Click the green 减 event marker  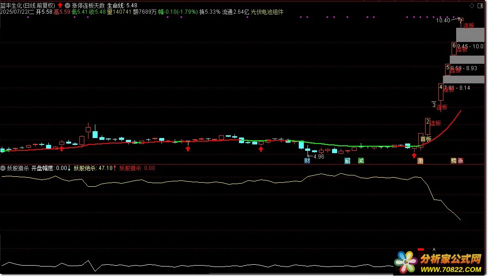click(x=361, y=160)
